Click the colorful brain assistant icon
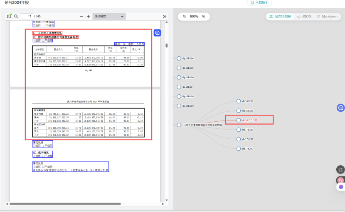The width and height of the screenshot is (345, 212). pos(341,187)
